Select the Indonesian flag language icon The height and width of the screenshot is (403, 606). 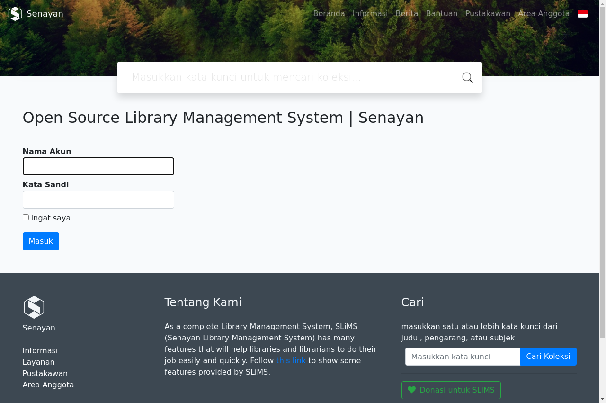click(582, 14)
